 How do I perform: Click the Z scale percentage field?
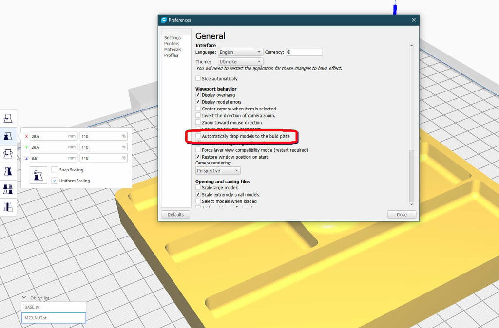pos(103,158)
